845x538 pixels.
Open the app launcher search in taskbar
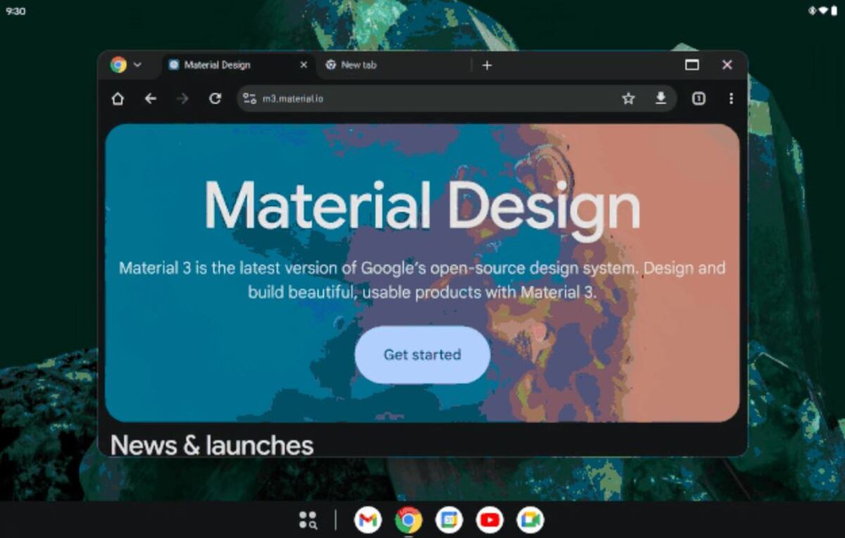click(308, 520)
